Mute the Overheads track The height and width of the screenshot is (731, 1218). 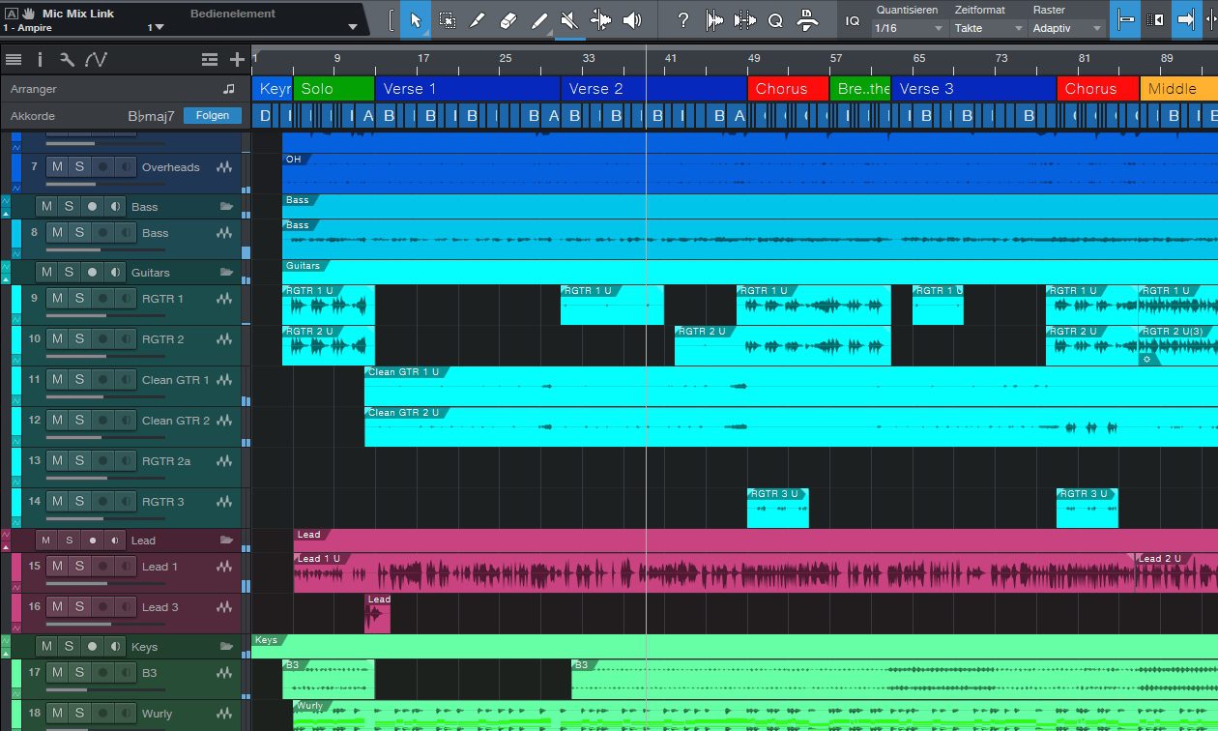coord(57,167)
